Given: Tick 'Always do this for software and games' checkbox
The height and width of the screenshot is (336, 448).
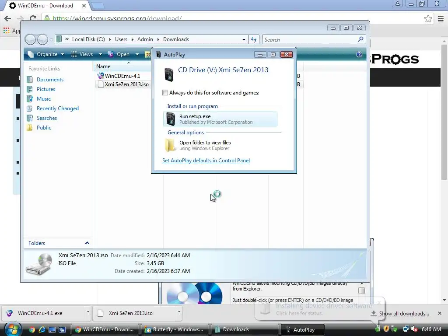Looking at the screenshot, I should (165, 93).
